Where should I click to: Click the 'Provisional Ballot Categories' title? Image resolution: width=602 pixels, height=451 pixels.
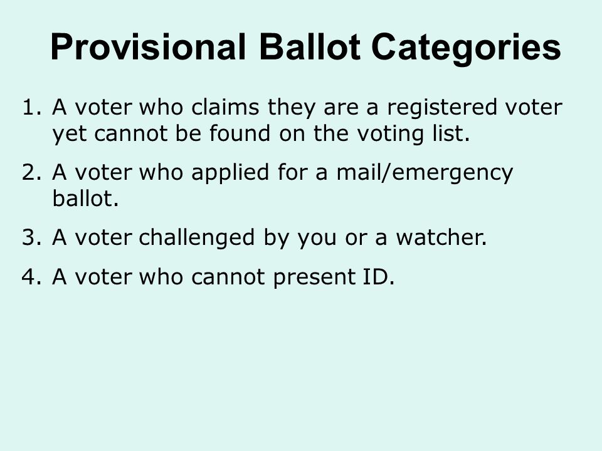(305, 48)
